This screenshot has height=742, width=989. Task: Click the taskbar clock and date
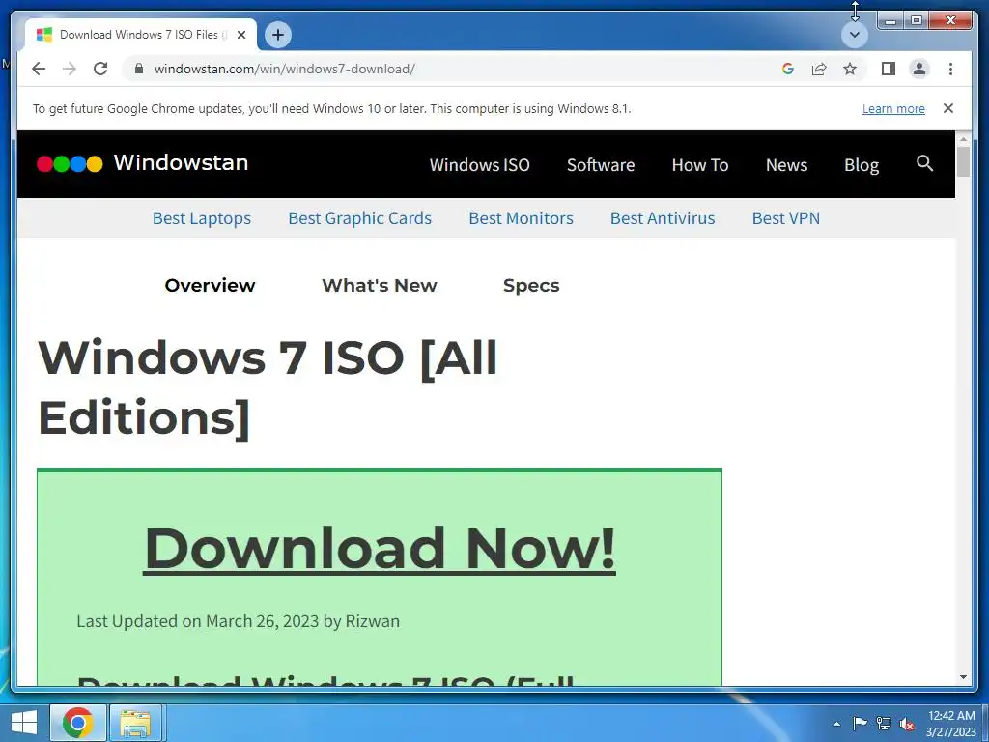point(951,724)
